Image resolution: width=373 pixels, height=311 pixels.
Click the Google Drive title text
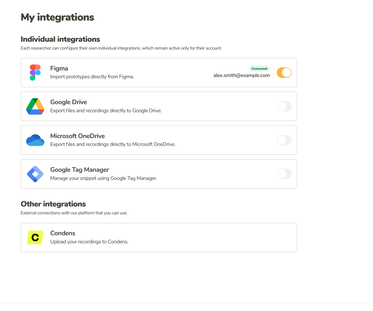coord(69,102)
